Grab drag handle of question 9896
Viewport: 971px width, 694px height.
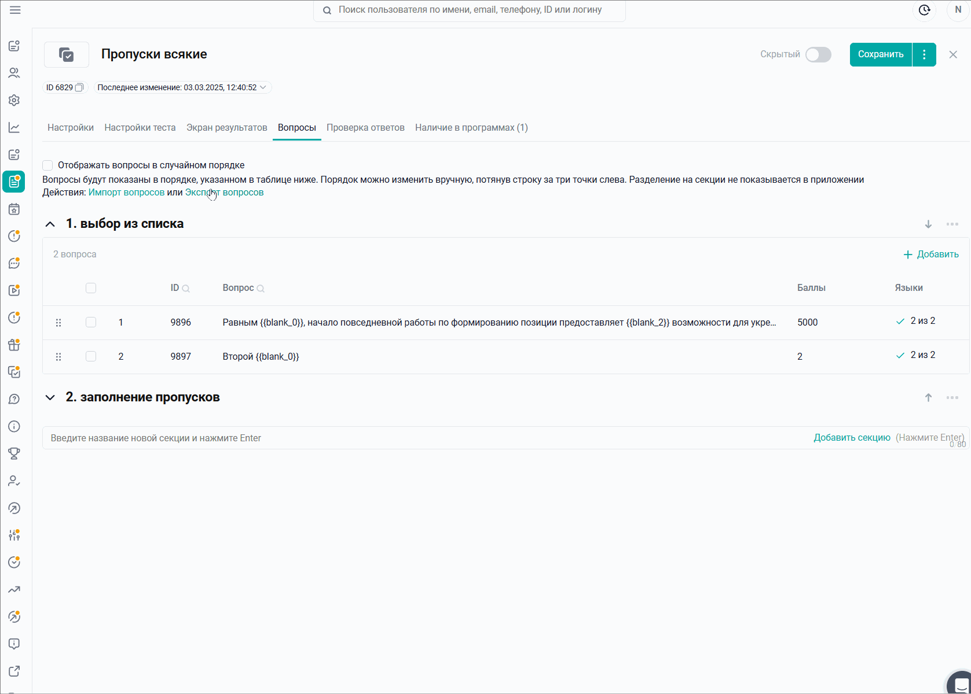[58, 323]
